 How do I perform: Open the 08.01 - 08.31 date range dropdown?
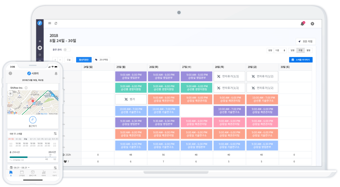(20, 168)
